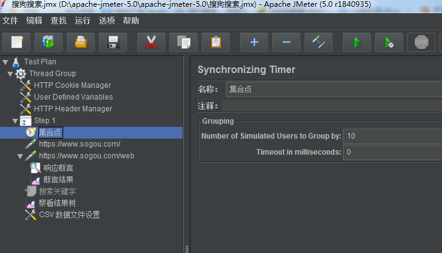Collapse the https://www.sogou.com/web node

tap(20, 157)
